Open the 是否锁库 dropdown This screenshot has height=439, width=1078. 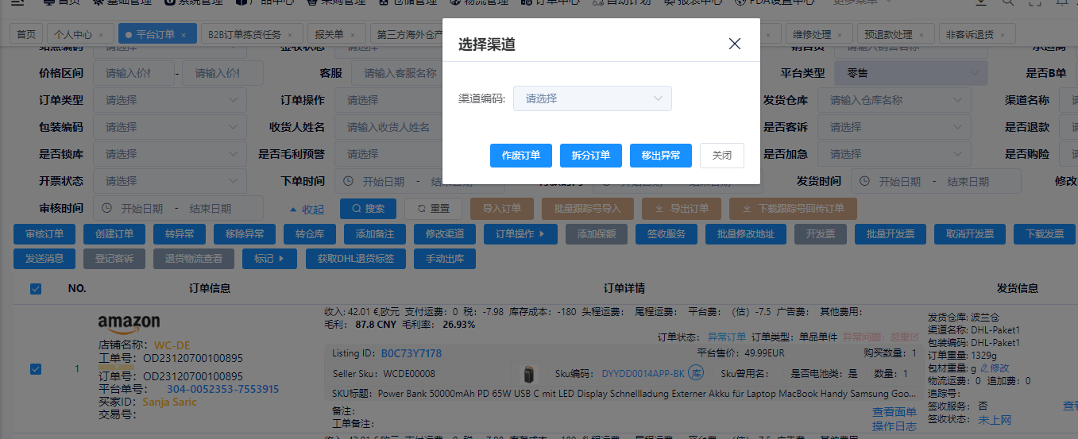170,154
